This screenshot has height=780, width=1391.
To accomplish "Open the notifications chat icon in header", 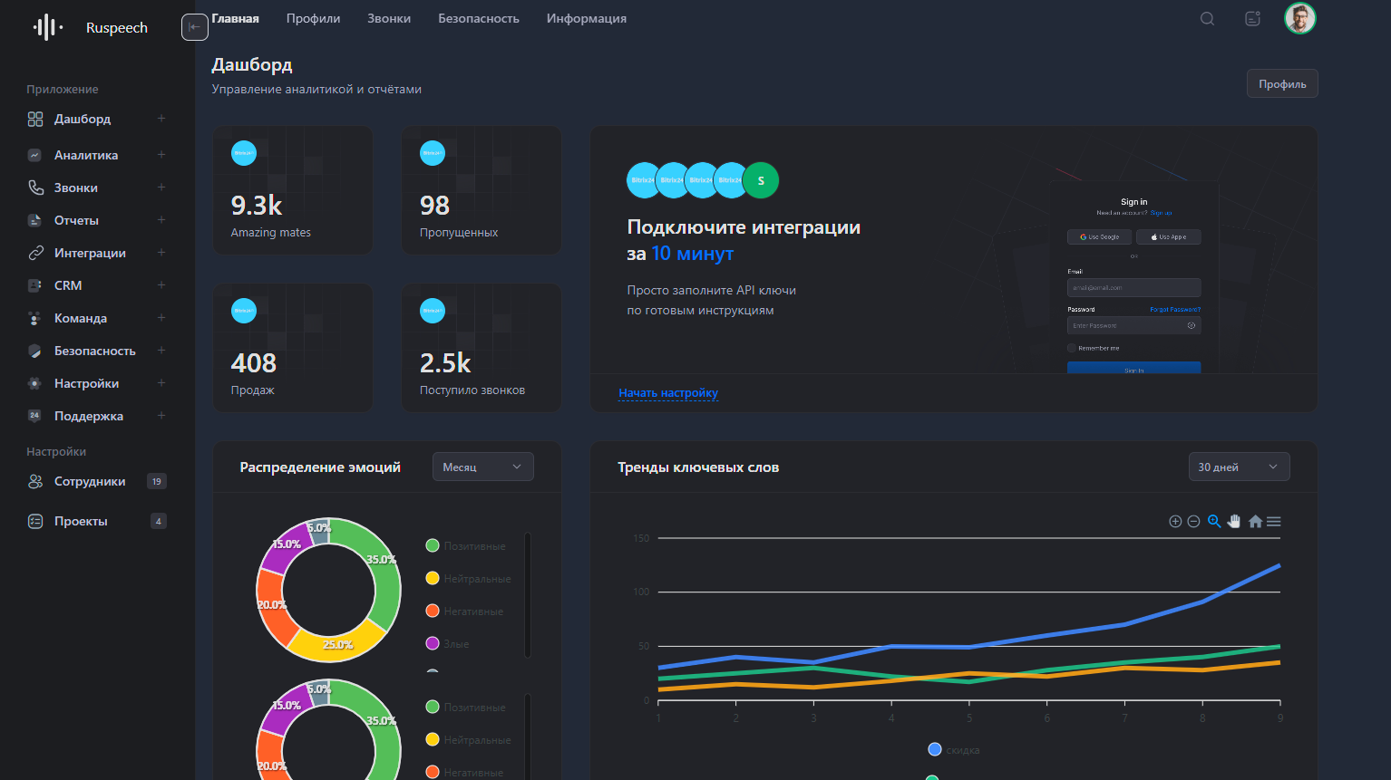I will 1252,18.
